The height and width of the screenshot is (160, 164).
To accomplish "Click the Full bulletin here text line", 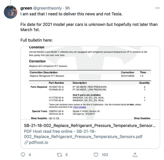I will click(x=36, y=40).
